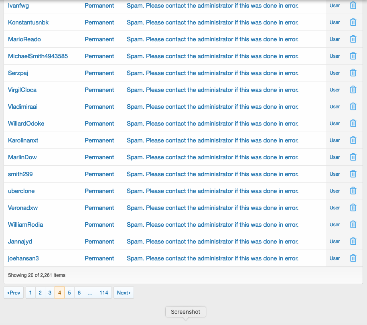Viewport: 367px width, 325px height.
Task: Delete the WilliamRodia ban entry
Action: pyautogui.click(x=353, y=225)
